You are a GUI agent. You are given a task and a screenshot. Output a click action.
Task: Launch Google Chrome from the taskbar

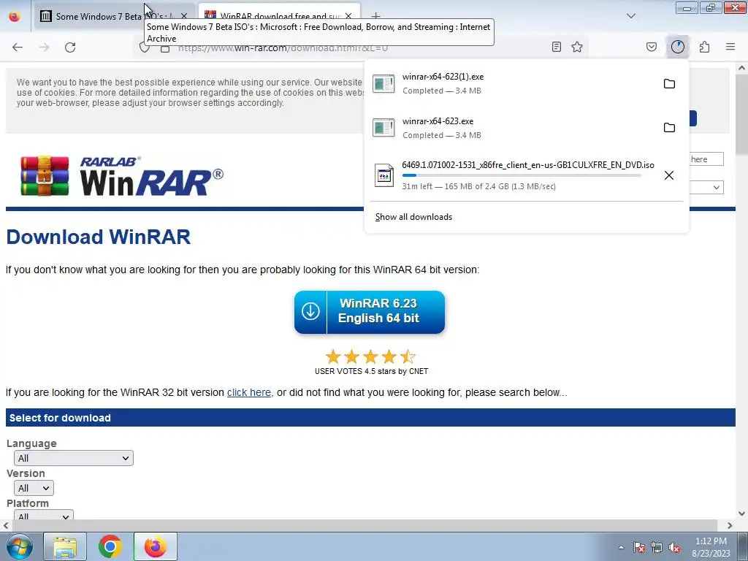click(110, 546)
